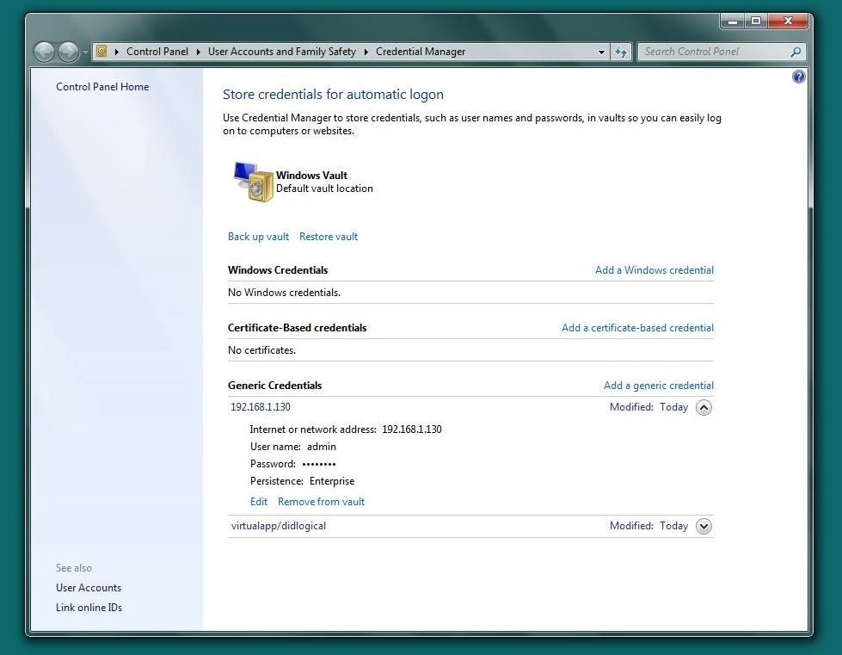Open Link online IDs under See also
The height and width of the screenshot is (655, 842).
[x=89, y=608]
